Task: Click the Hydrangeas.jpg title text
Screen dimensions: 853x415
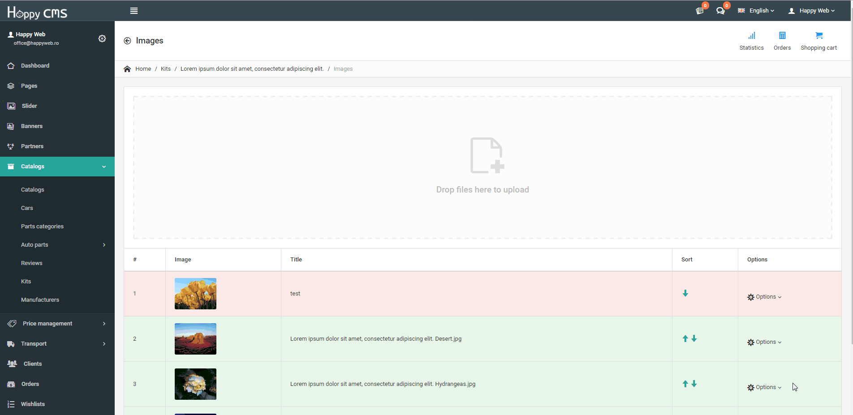Action: click(x=383, y=384)
